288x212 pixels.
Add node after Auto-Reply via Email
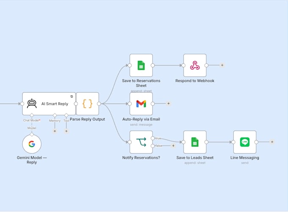tap(169, 104)
